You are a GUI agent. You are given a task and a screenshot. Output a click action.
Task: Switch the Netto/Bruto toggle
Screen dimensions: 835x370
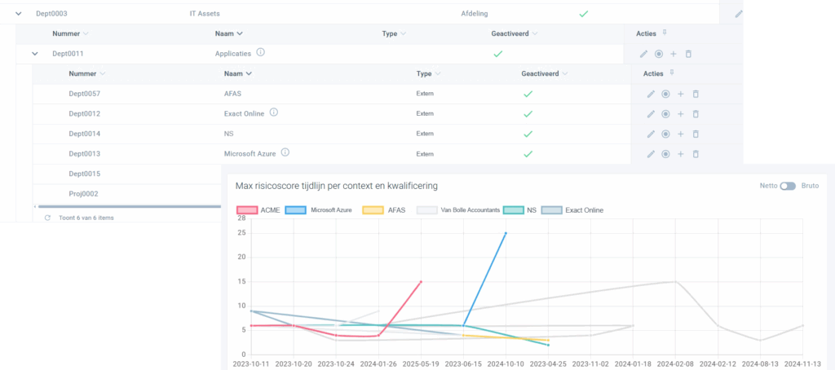pyautogui.click(x=788, y=186)
